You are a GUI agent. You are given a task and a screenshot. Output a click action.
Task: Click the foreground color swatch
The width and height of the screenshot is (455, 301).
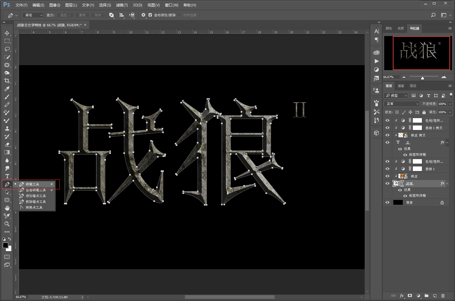[x=6, y=245]
